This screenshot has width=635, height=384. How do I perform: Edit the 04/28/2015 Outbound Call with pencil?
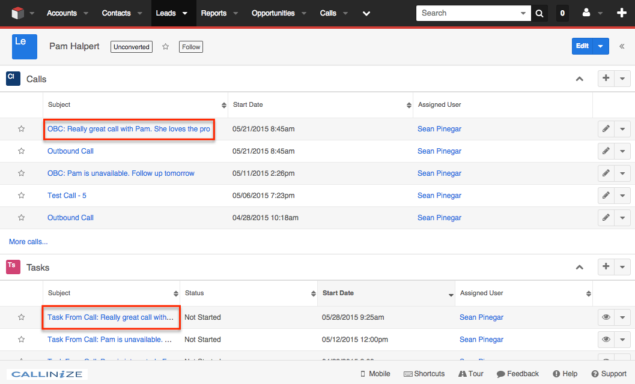click(606, 218)
